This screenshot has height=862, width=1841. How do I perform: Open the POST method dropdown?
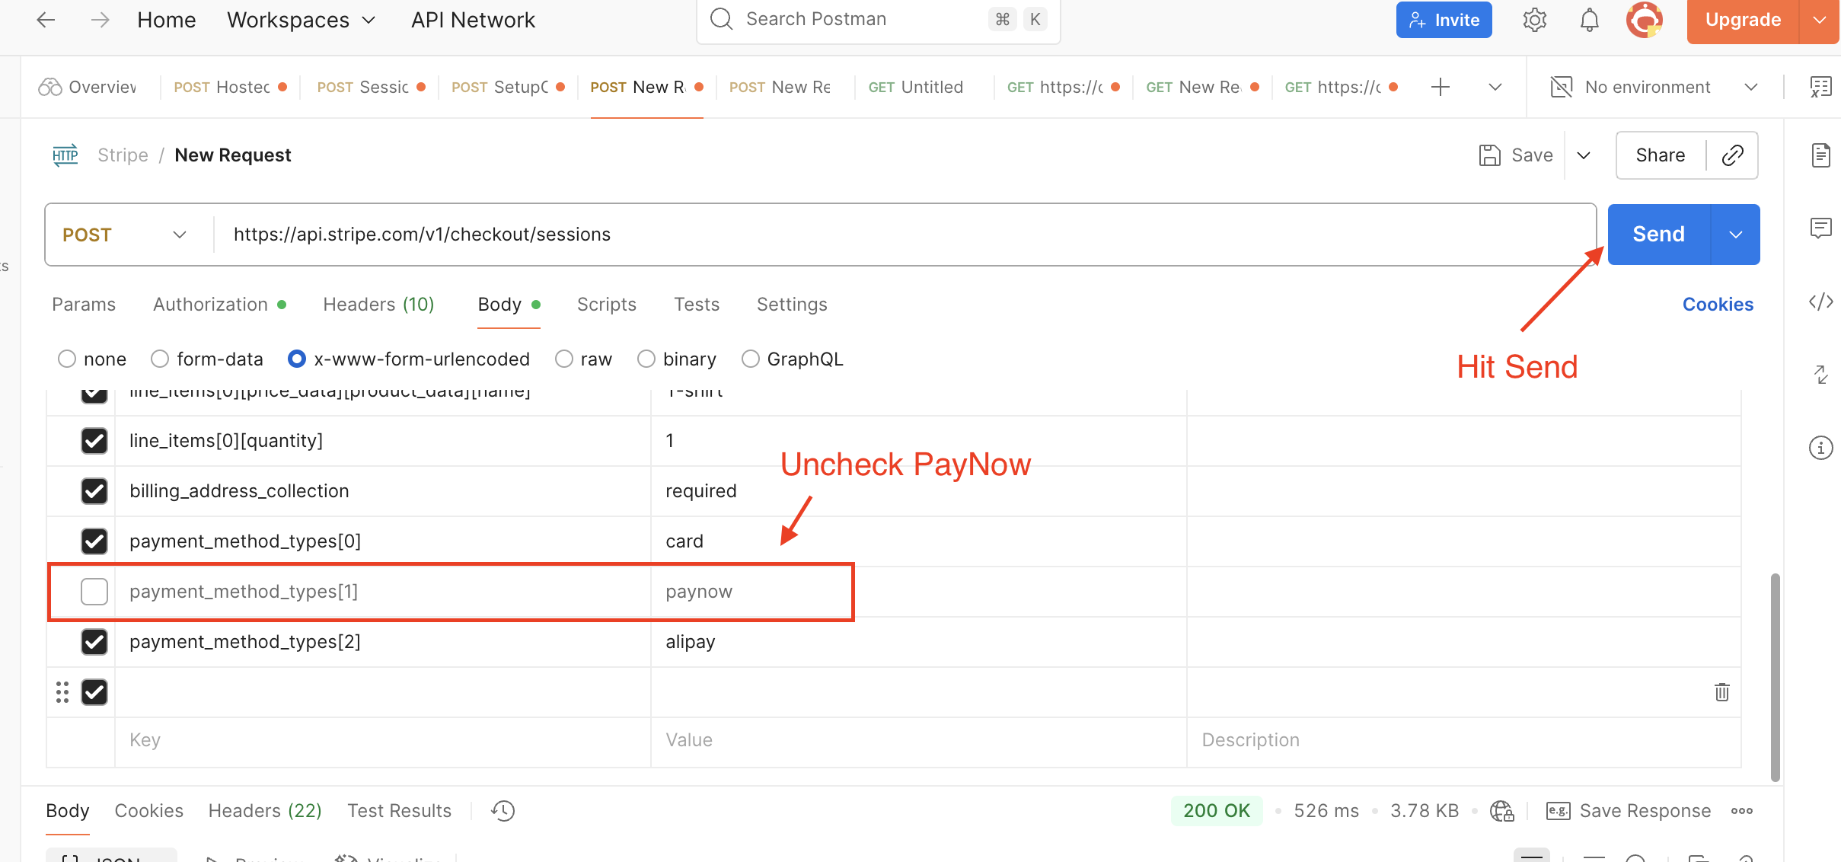click(126, 235)
